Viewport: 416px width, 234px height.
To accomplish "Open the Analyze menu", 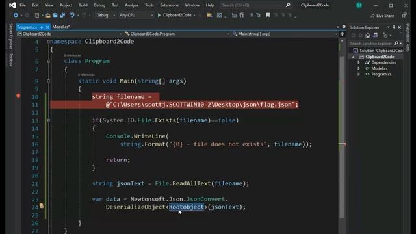I will [131, 5].
